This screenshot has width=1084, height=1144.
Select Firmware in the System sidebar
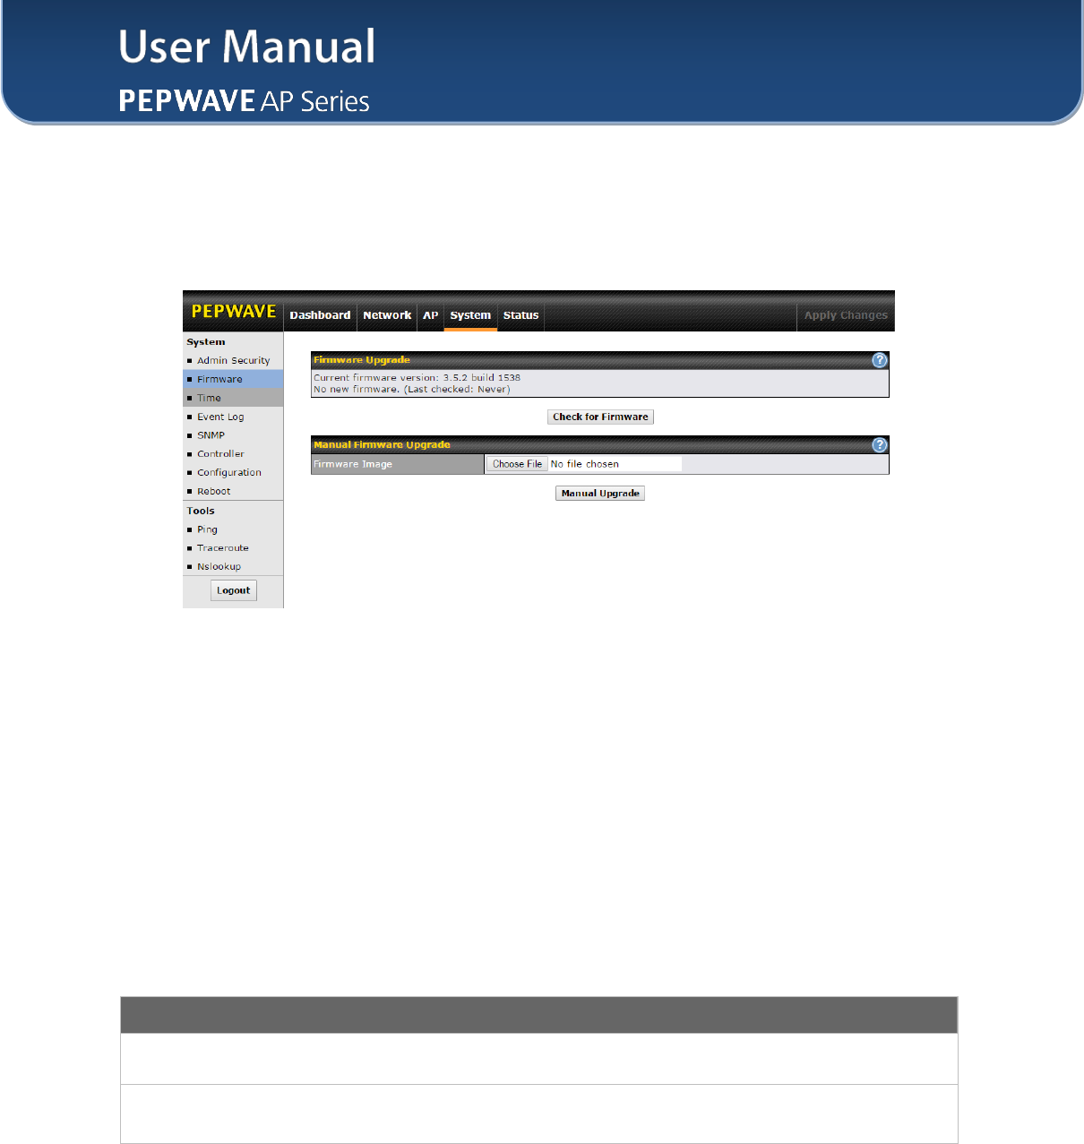[x=233, y=380]
